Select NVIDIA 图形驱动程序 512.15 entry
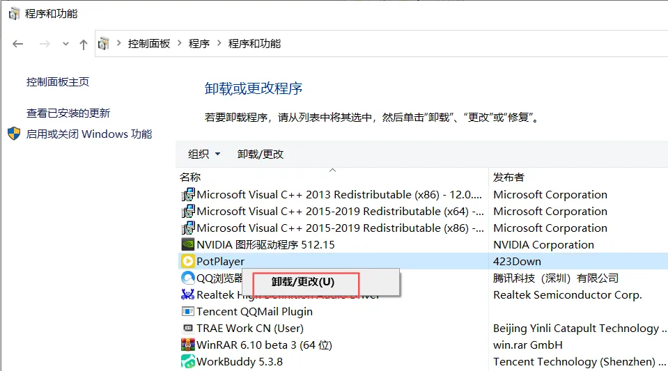 click(265, 245)
